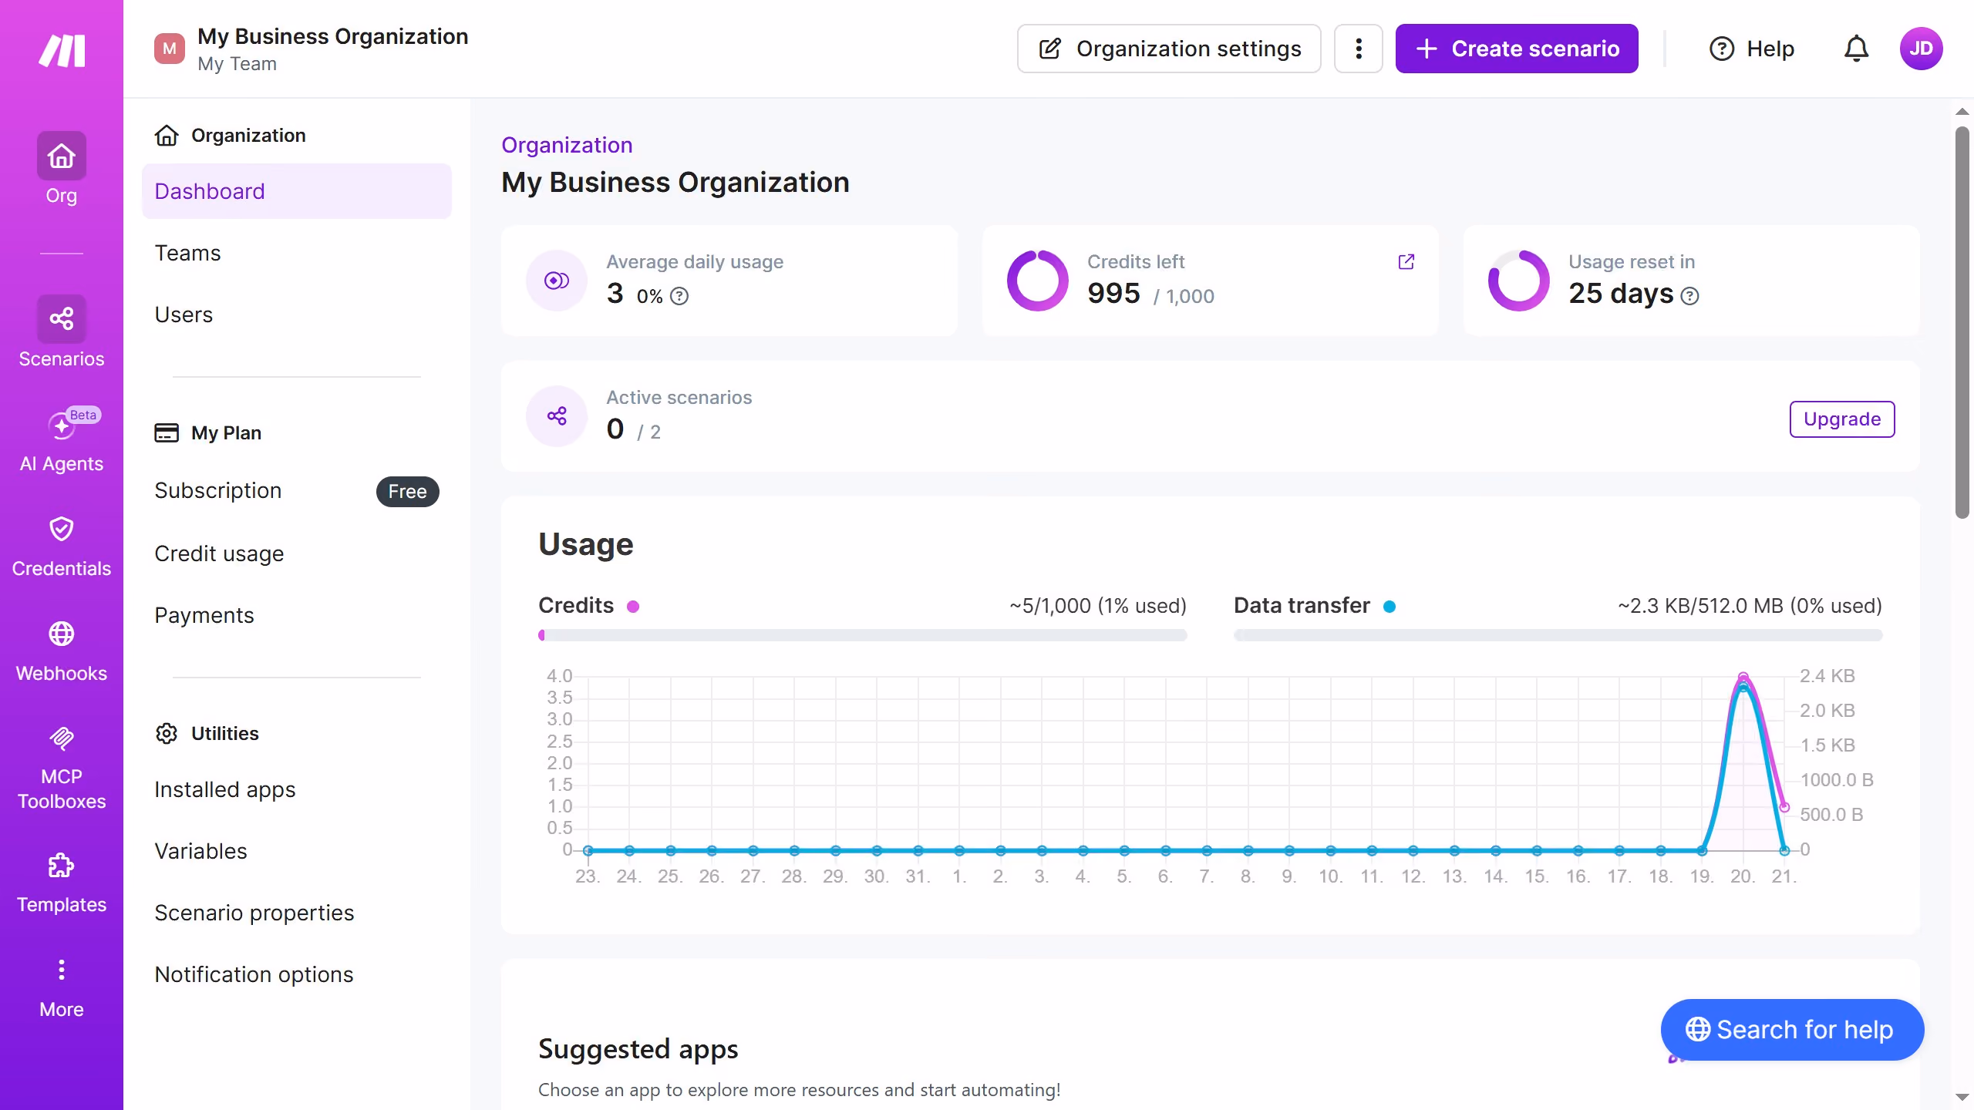This screenshot has width=1974, height=1110.
Task: Click the Organization breadcrumb link
Action: [567, 145]
